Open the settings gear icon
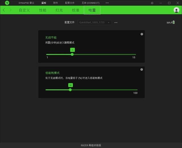This screenshot has width=182, height=148. (x=152, y=3)
